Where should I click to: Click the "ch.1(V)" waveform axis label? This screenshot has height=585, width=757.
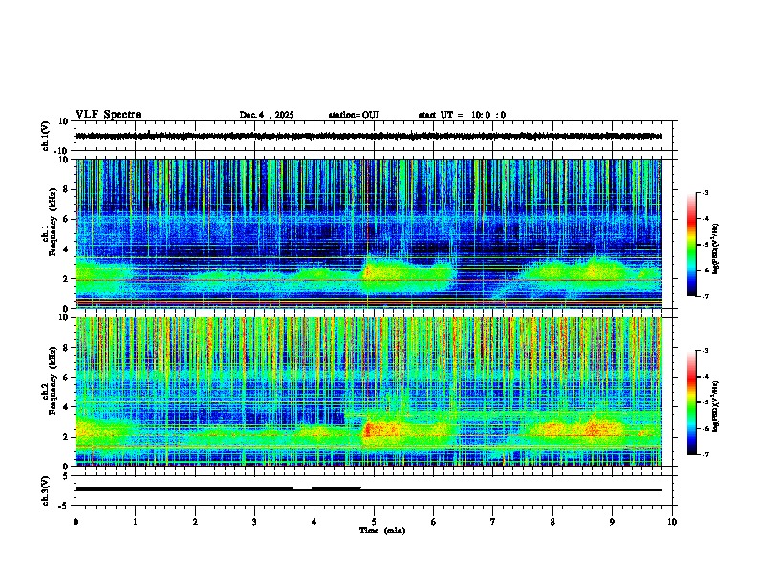coord(45,136)
